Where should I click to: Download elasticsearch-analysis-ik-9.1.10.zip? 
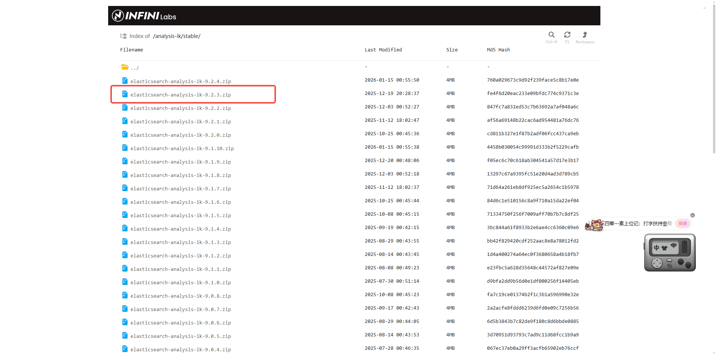pyautogui.click(x=182, y=148)
